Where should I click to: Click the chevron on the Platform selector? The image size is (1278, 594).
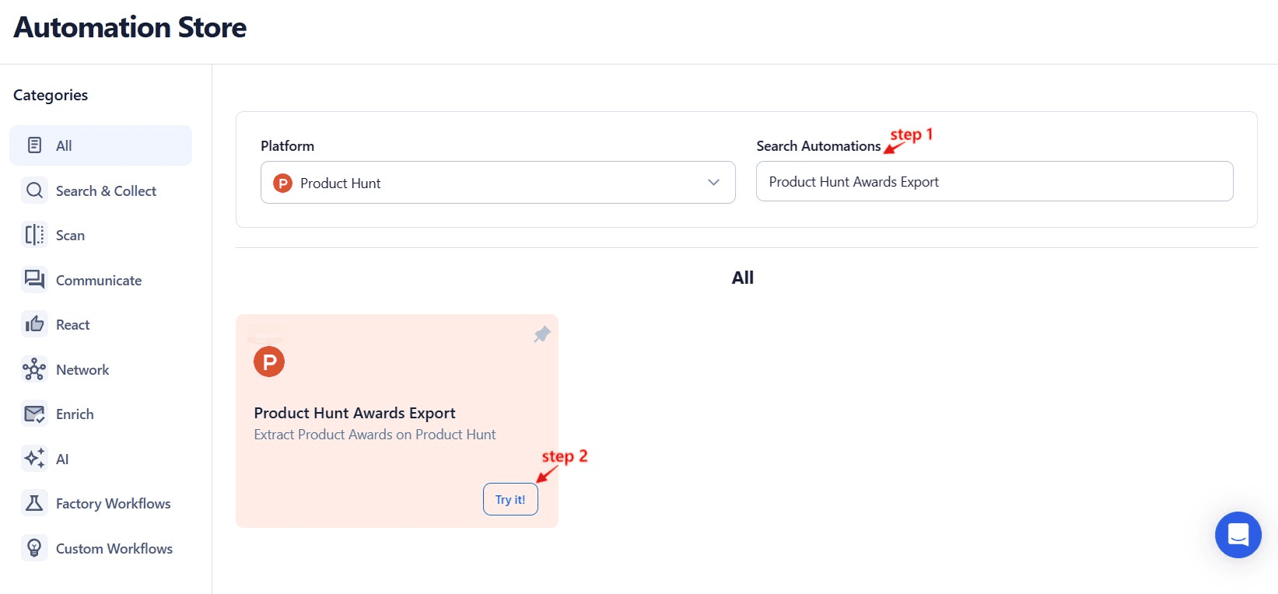click(x=713, y=182)
